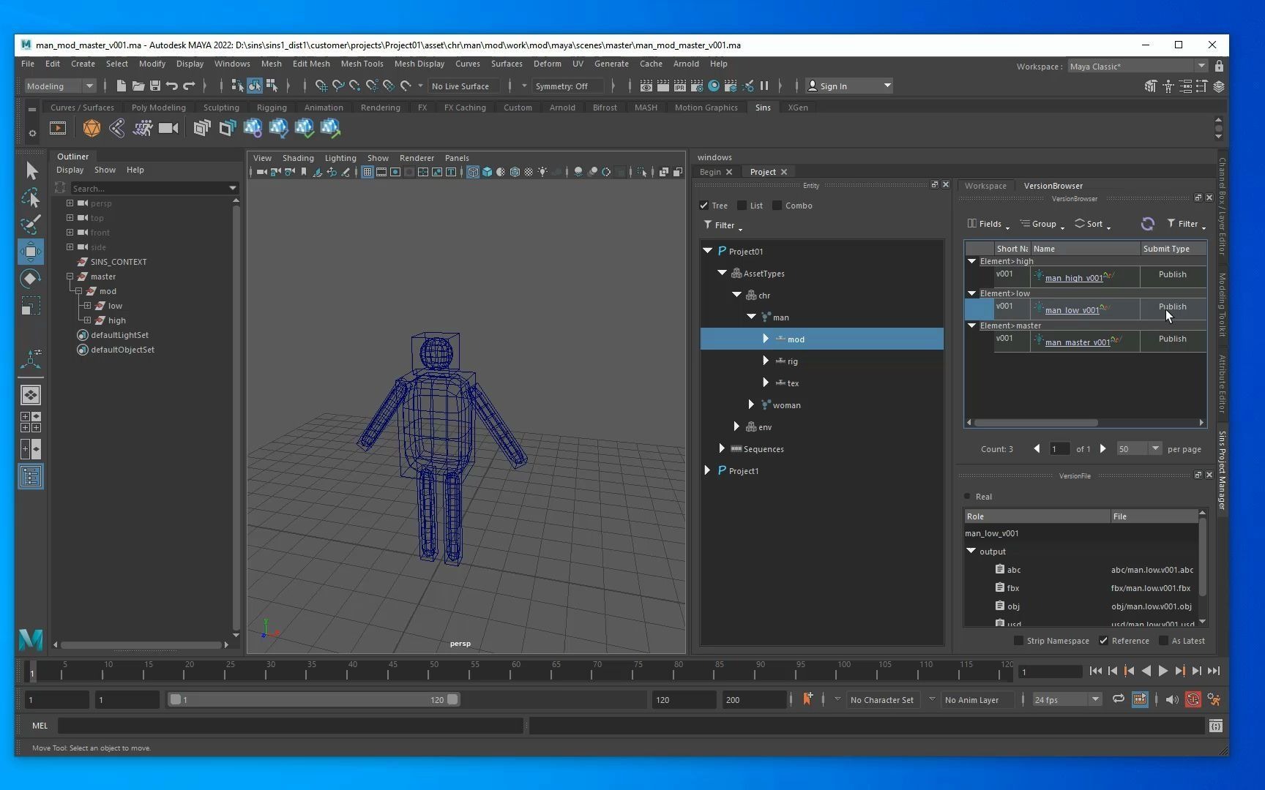Viewport: 1265px width, 790px height.
Task: Click the Lasso selection tool
Action: [31, 197]
